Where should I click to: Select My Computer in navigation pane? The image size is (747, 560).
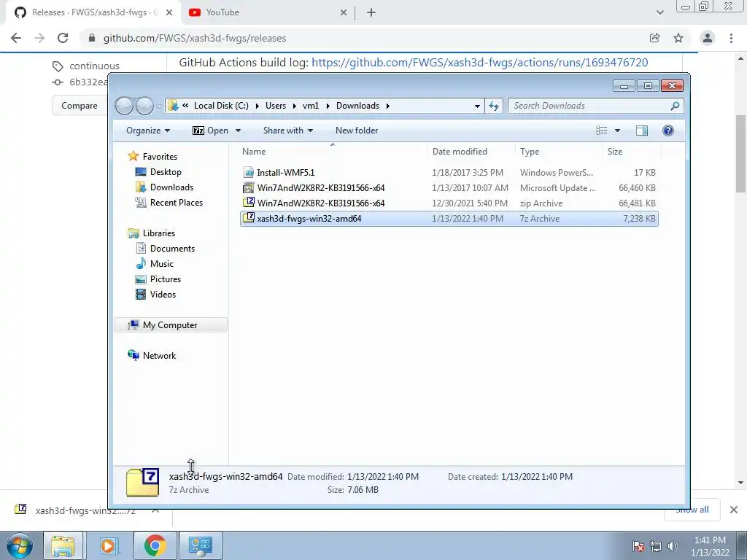click(169, 324)
